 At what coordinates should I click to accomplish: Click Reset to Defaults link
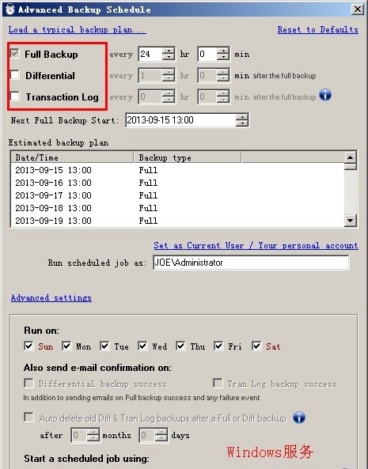(x=317, y=29)
